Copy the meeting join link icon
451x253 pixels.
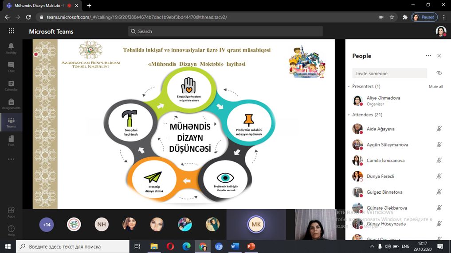click(x=439, y=73)
